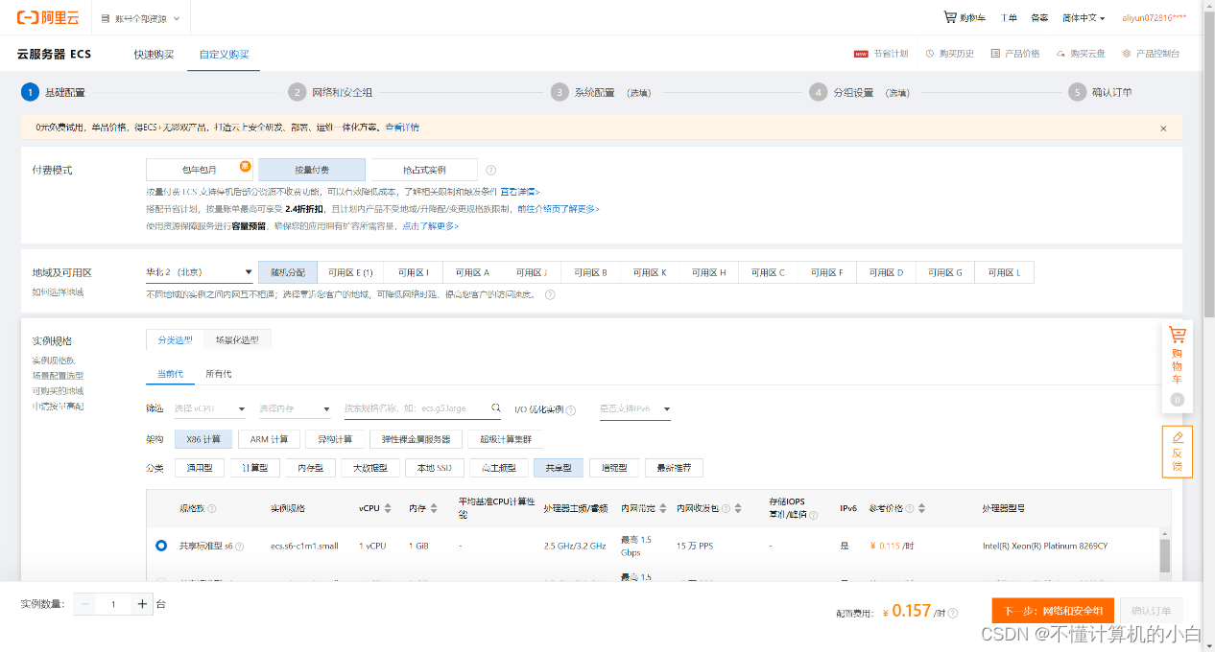This screenshot has width=1215, height=652.
Task: Select X86 计算 architecture
Action: tap(203, 439)
